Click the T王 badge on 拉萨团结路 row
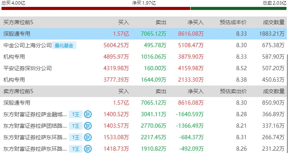The width and height of the screenshot is (288, 153). click(x=76, y=126)
